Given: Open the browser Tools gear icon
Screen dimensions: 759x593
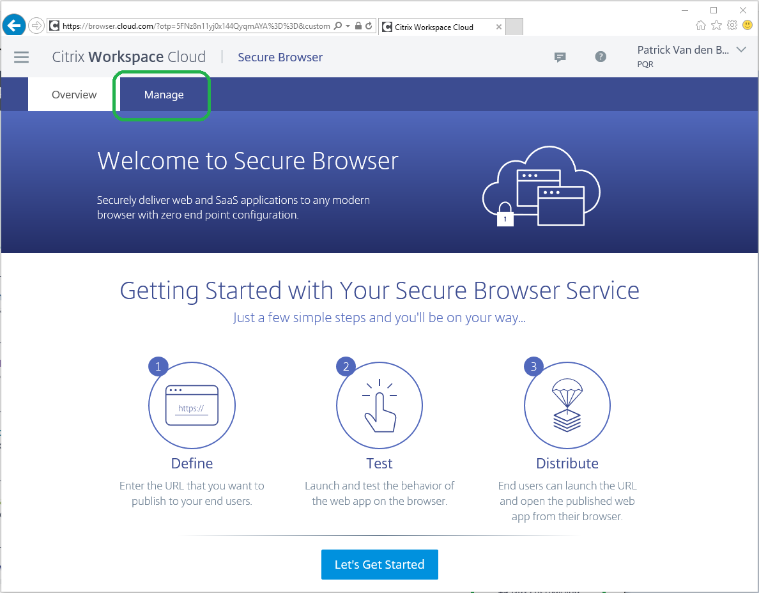Looking at the screenshot, I should [x=732, y=25].
